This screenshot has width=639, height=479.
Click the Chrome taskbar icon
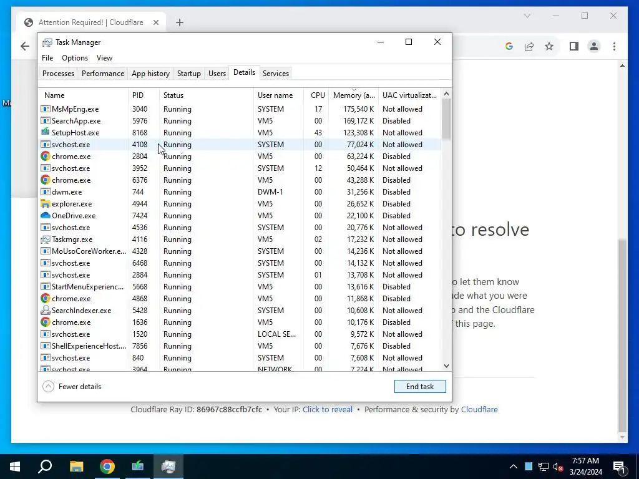point(107,467)
